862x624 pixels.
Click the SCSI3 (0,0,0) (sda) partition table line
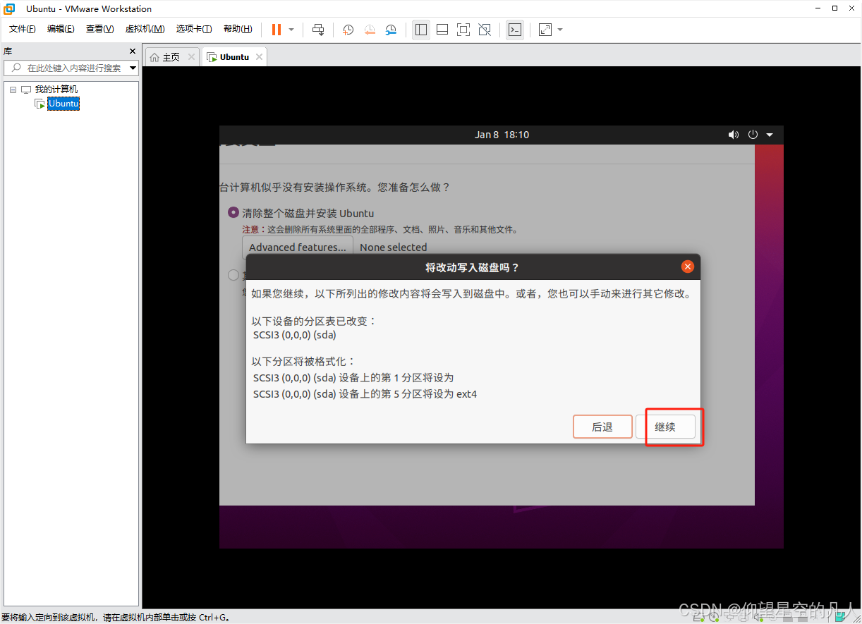295,335
